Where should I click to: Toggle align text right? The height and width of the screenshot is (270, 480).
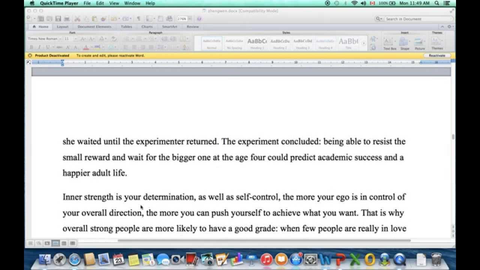pyautogui.click(x=143, y=47)
